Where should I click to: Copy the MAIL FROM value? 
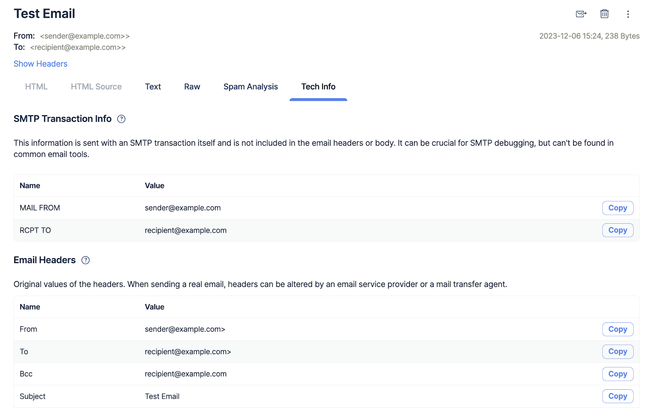click(x=617, y=208)
